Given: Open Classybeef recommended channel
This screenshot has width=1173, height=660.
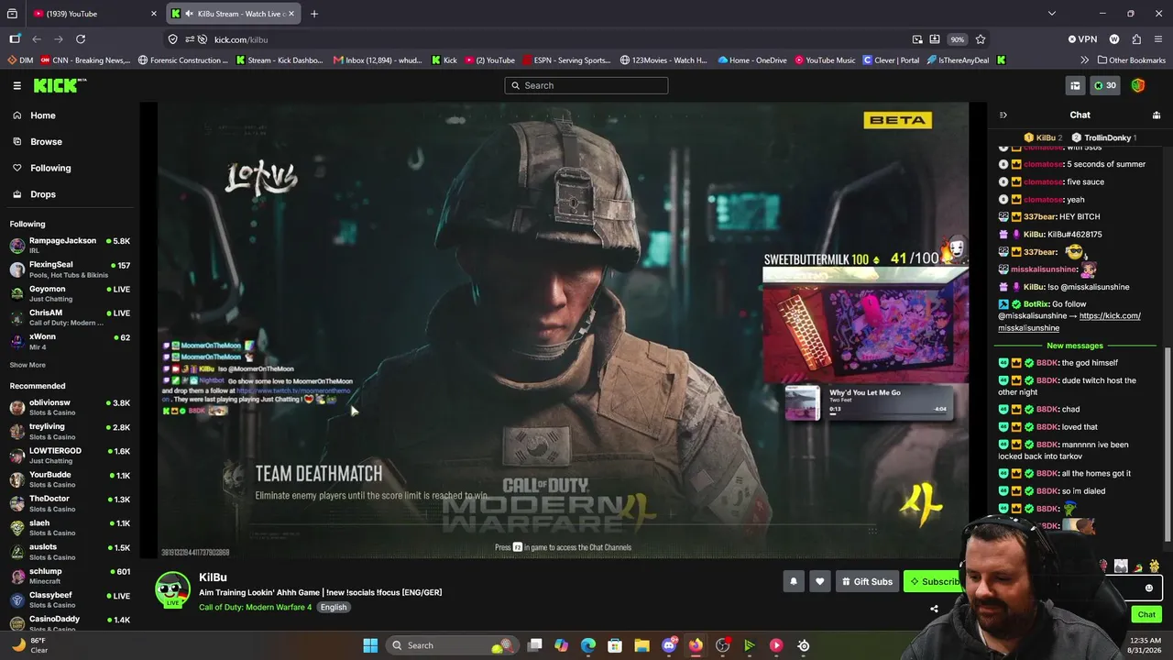Looking at the screenshot, I should (x=70, y=599).
